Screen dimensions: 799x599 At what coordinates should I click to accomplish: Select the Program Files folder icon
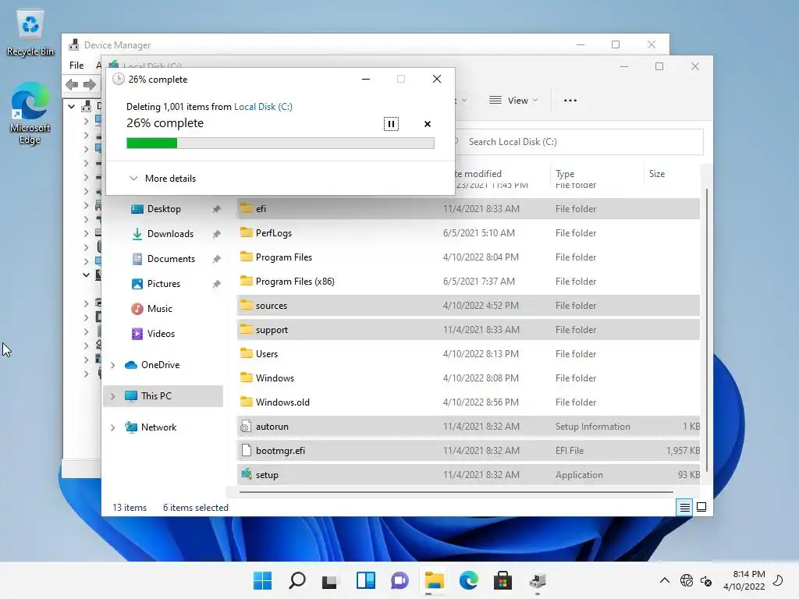(x=247, y=257)
